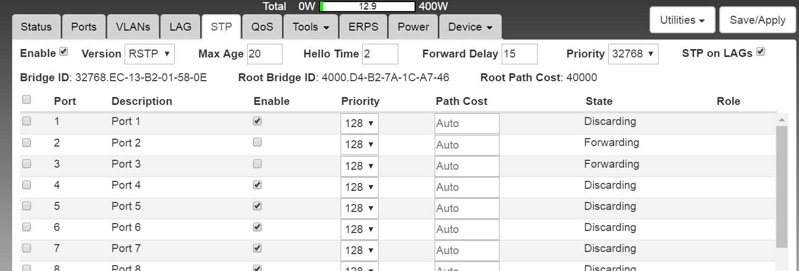This screenshot has height=271, width=799.
Task: Open Port 1 priority dropdown
Action: tap(359, 123)
